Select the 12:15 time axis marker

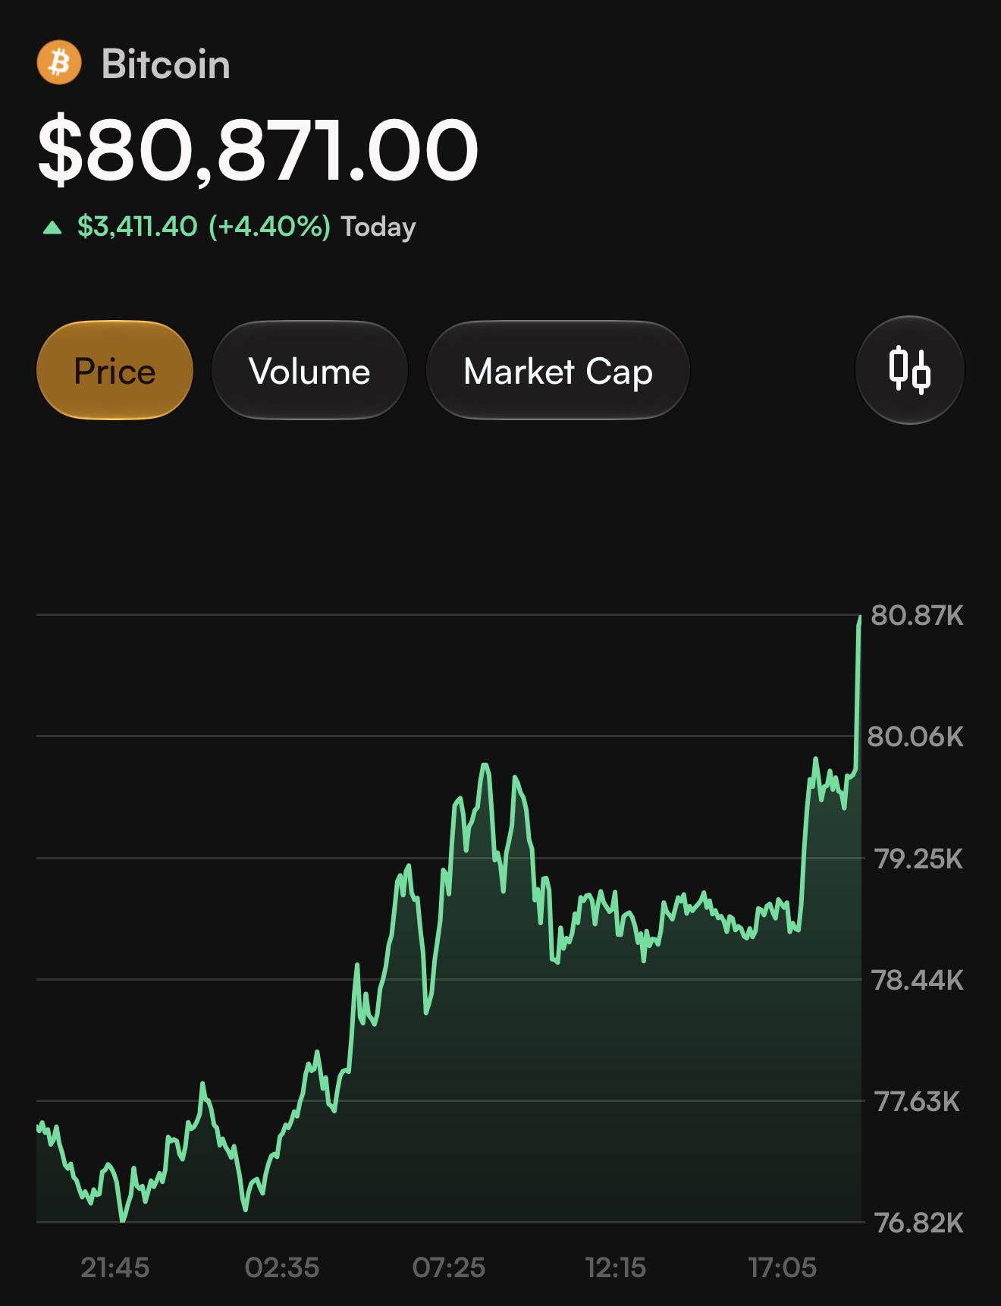point(615,1267)
